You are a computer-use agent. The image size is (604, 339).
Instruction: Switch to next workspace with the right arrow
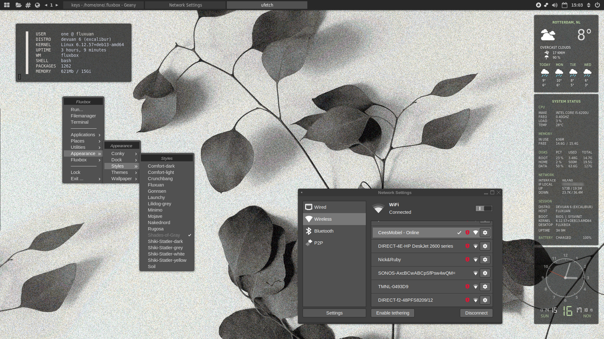pyautogui.click(x=57, y=5)
